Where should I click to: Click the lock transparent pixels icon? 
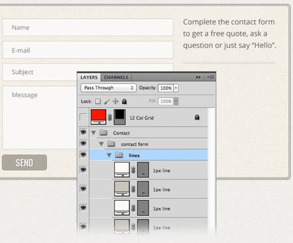[98, 101]
